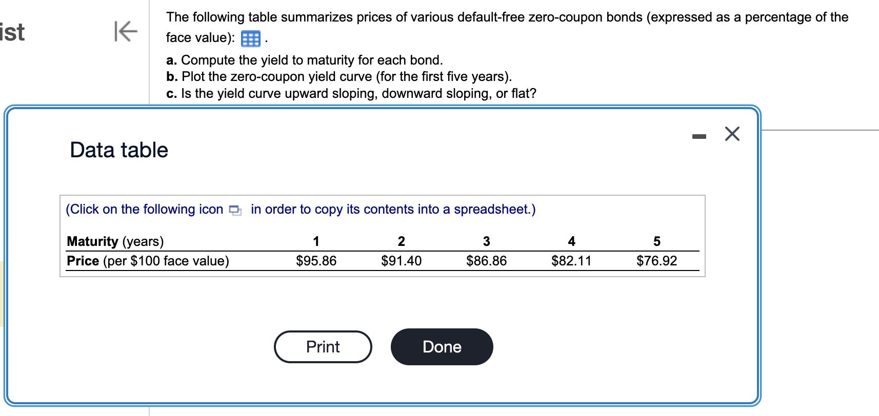Click the blue copy instruction link text
Screen dimensions: 879x416
coord(144,209)
